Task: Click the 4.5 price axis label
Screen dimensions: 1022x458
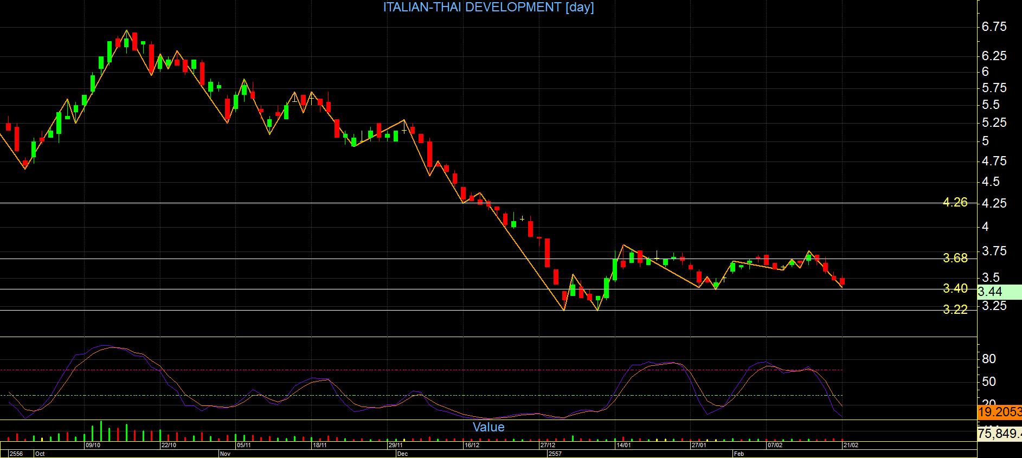Action: pyautogui.click(x=990, y=182)
